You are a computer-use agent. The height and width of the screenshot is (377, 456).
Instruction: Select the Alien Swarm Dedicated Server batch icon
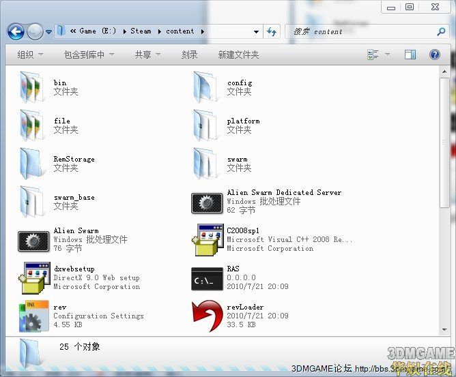[207, 202]
